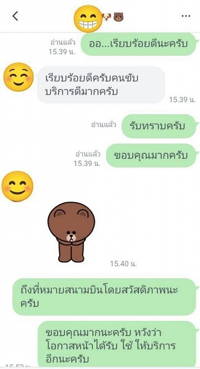This screenshot has width=200, height=369.
Task: Open the three-dot chat menu
Action: click(186, 16)
